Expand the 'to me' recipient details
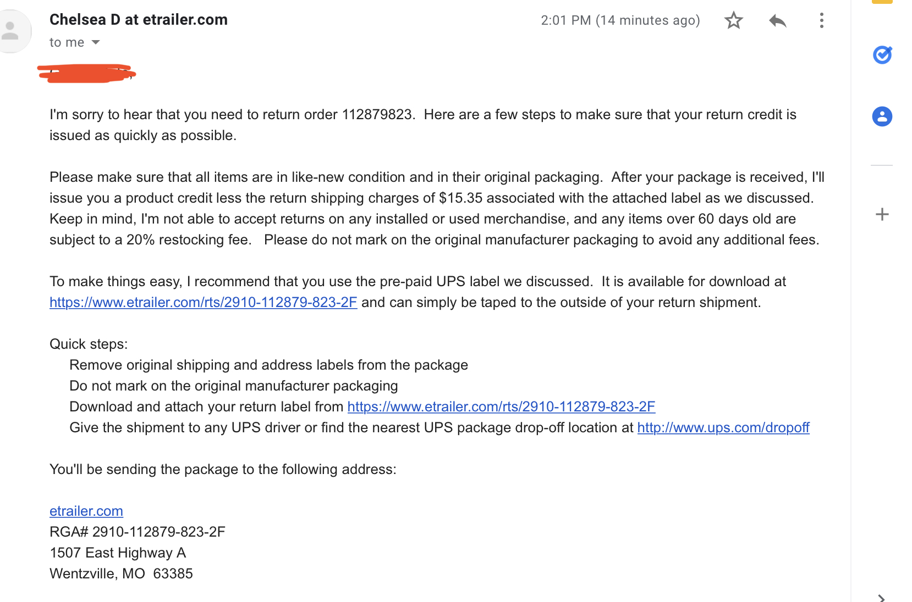 click(x=96, y=42)
